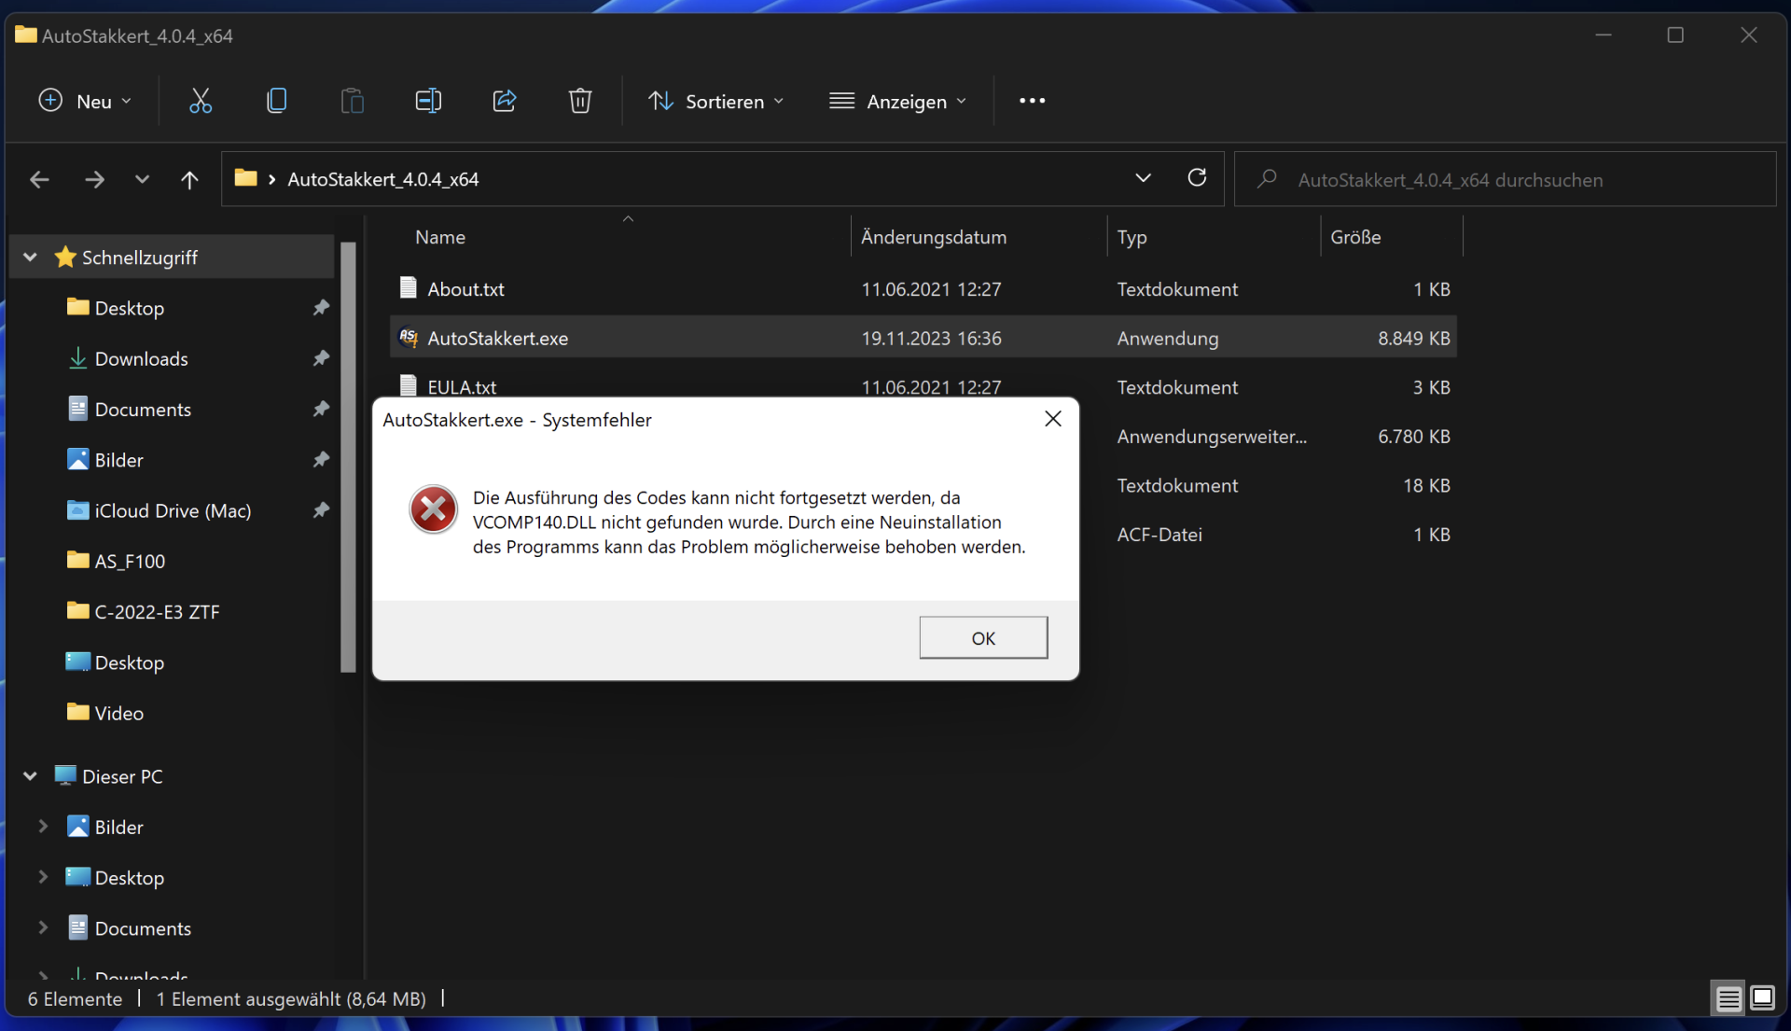Close the Systemfehler error dialog
This screenshot has width=1791, height=1031.
coord(1053,419)
